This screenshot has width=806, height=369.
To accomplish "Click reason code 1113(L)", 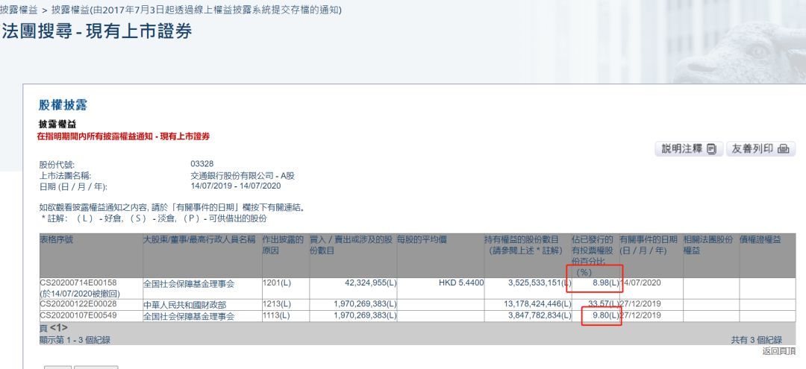I will coord(277,315).
